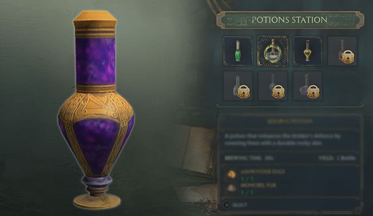This screenshot has height=216, width=373.
Task: Pick the yellow potion bottle recipe
Action: point(307,51)
